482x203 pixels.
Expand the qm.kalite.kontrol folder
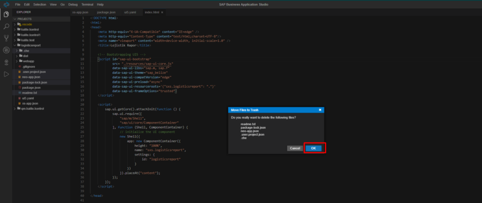pos(15,109)
